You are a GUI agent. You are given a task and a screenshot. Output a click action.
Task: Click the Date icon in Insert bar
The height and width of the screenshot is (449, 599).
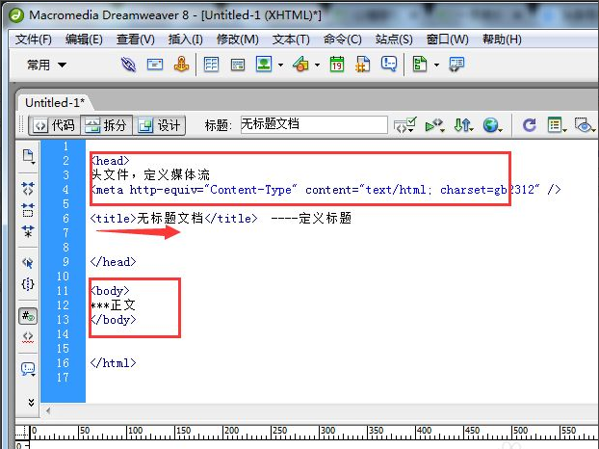point(336,65)
